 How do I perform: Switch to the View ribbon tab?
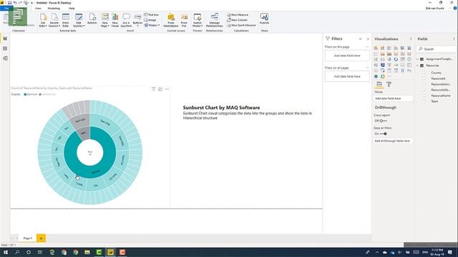coord(38,8)
